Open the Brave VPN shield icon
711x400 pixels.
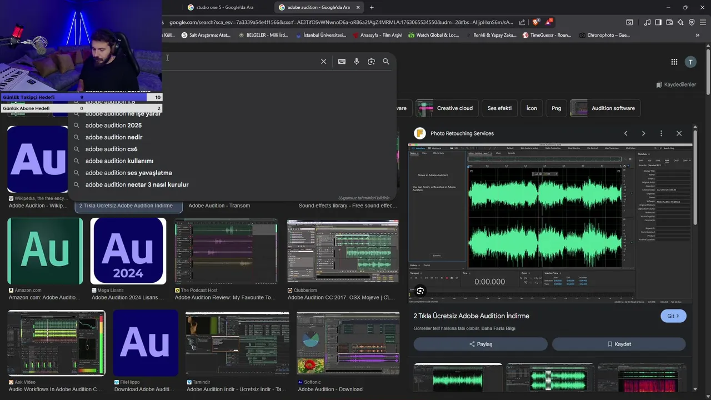692,22
